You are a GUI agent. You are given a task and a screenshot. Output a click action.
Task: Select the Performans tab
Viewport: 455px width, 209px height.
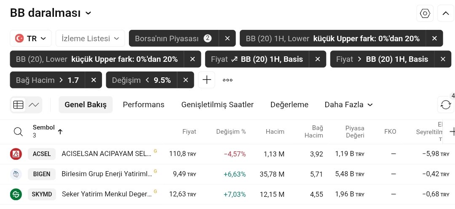pyautogui.click(x=143, y=105)
